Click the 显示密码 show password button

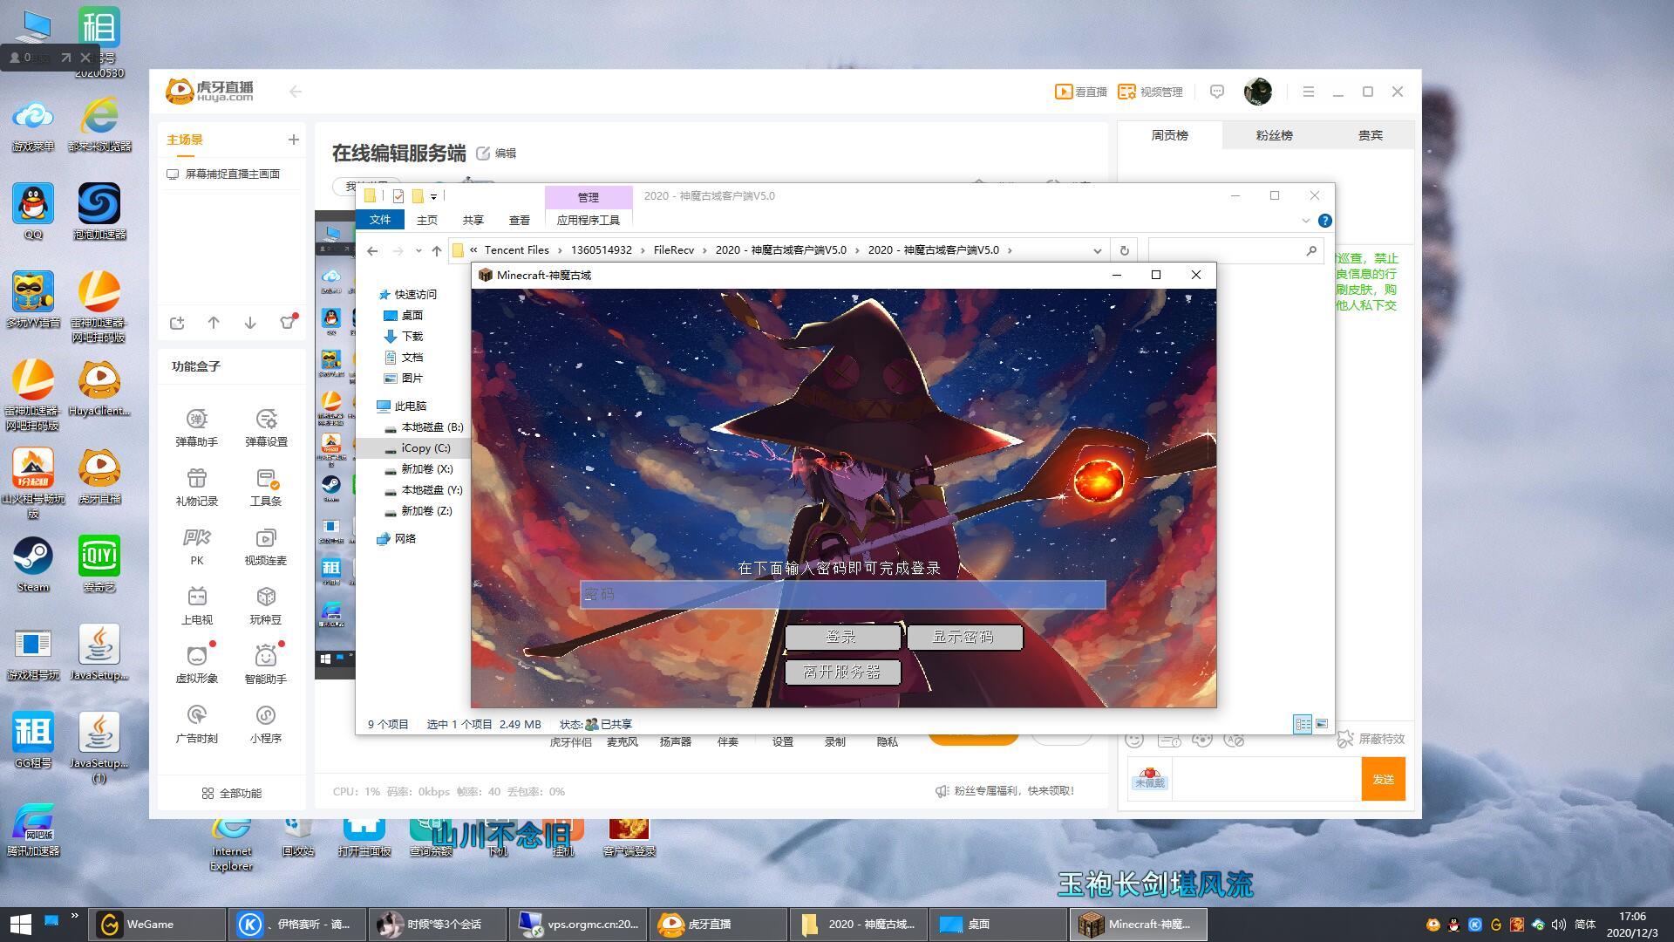(x=964, y=638)
